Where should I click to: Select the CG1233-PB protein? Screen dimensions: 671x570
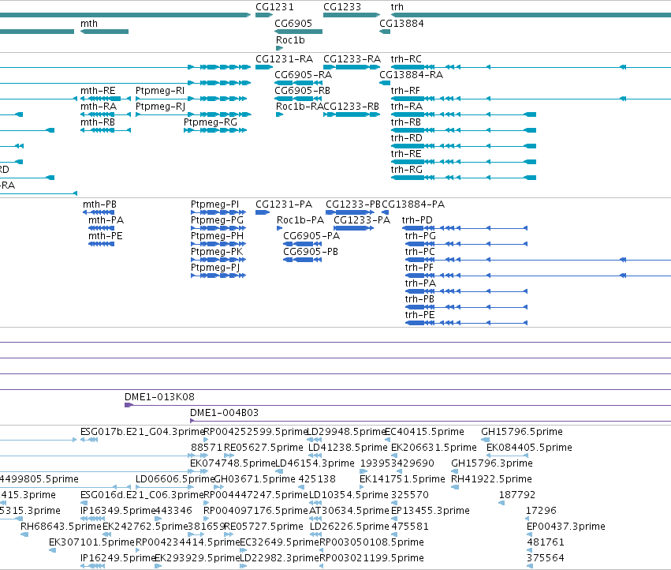pyautogui.click(x=353, y=204)
